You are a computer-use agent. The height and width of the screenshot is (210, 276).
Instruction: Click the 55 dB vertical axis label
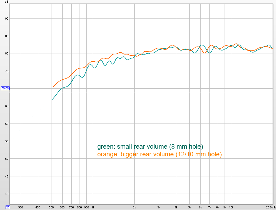(x=7, y=141)
